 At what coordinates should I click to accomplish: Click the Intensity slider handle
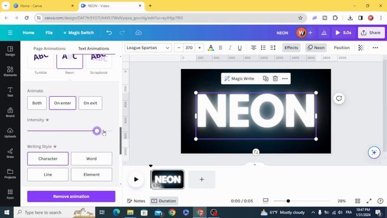(97, 131)
